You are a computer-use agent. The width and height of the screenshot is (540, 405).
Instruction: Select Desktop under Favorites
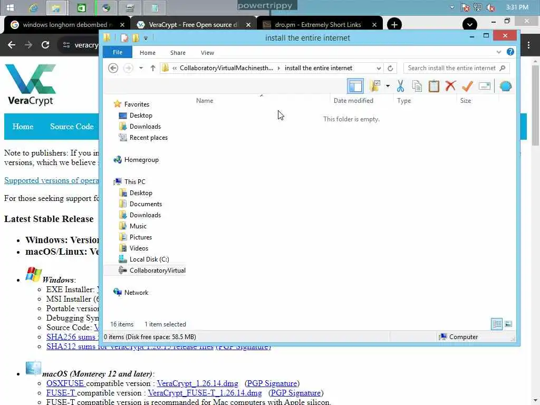click(140, 115)
